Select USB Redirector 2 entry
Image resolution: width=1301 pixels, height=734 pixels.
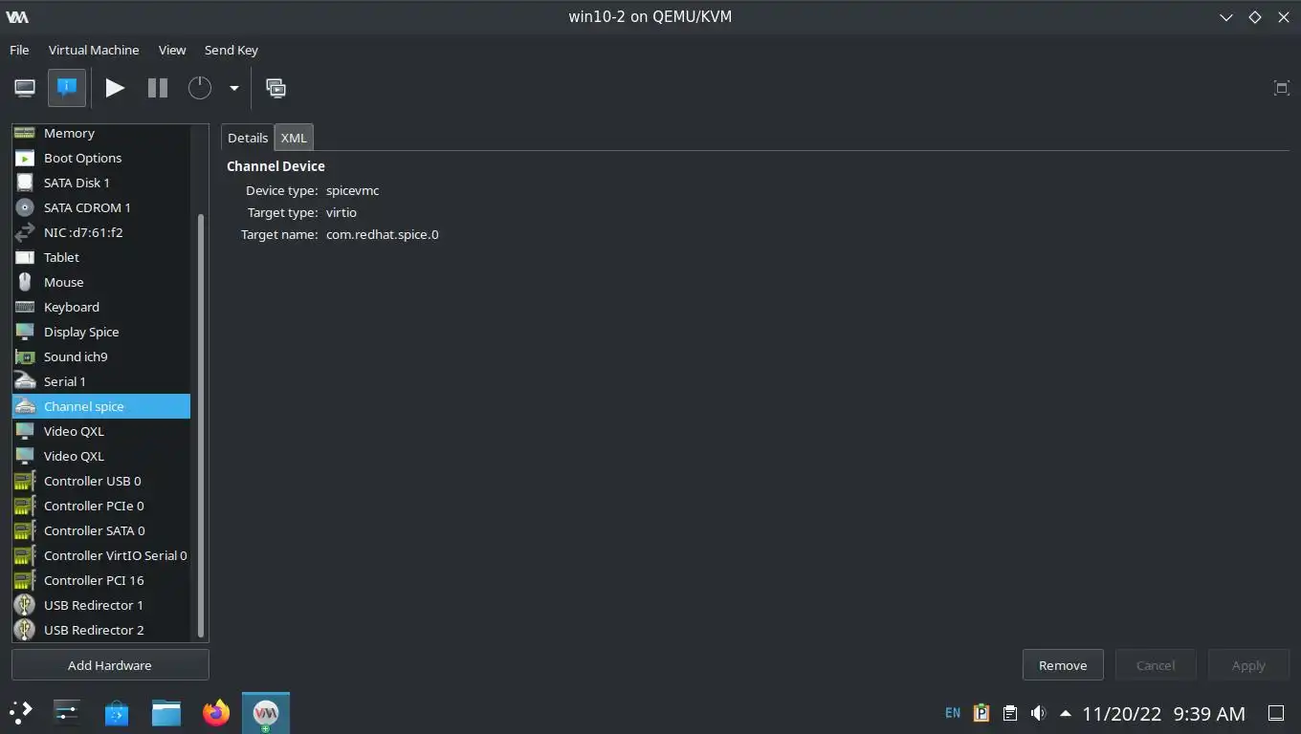(101, 630)
